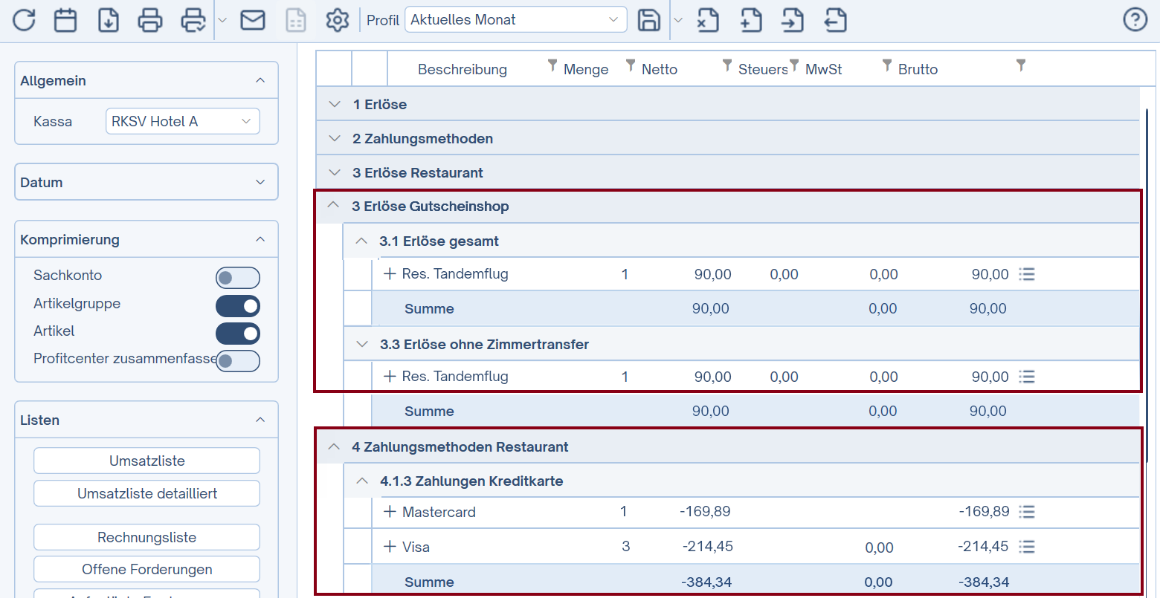Open details list icon for Mastercard row
Viewport: 1160px width, 598px height.
[x=1027, y=512]
